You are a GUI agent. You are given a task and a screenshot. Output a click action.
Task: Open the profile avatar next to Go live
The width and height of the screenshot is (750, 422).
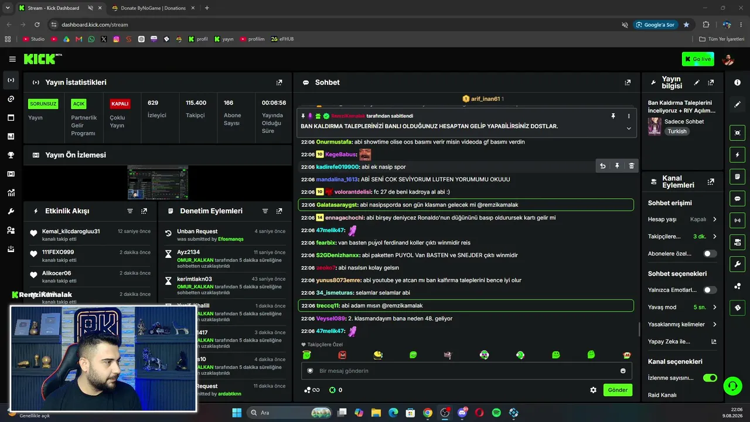pos(728,59)
